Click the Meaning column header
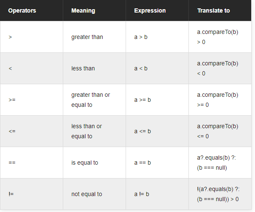 [x=83, y=10]
